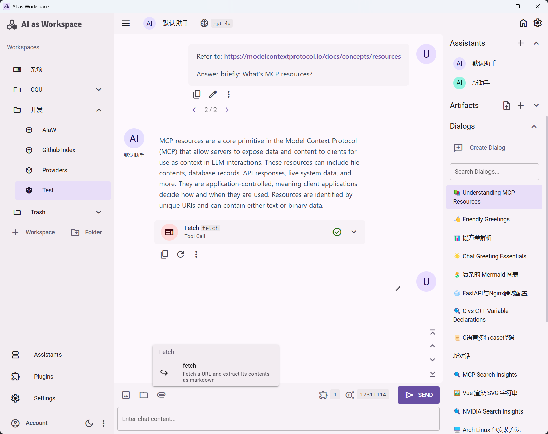Image resolution: width=548 pixels, height=434 pixels.
Task: Click the gpt-4o model brain icon
Action: tap(204, 23)
